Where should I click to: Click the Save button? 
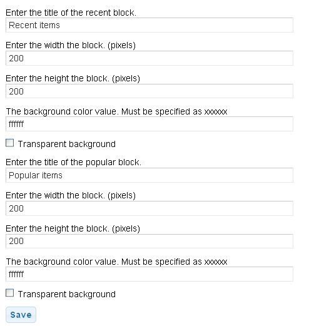coord(21,315)
